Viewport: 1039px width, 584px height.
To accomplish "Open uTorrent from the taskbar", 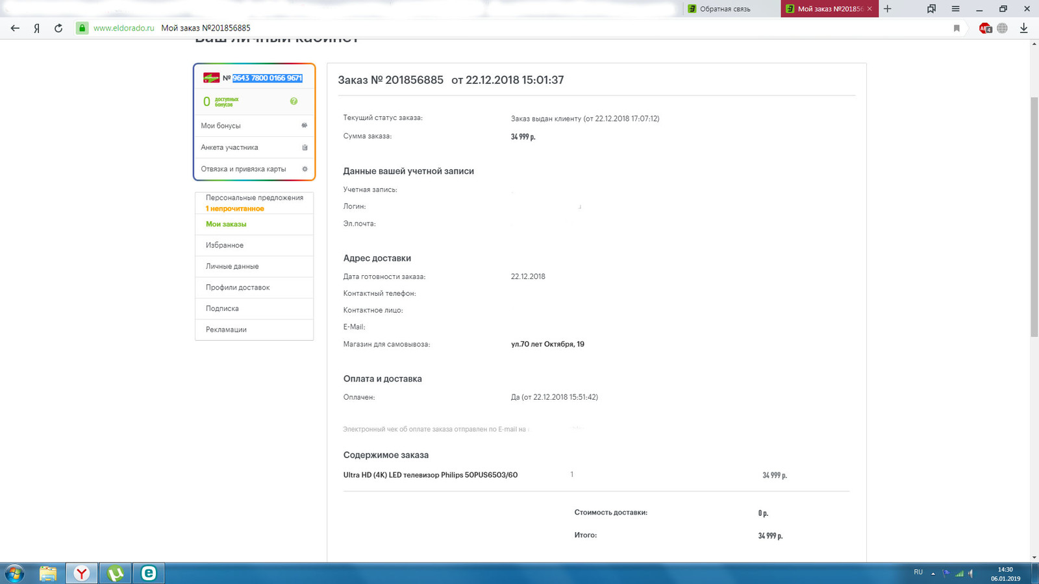I will coord(116,573).
